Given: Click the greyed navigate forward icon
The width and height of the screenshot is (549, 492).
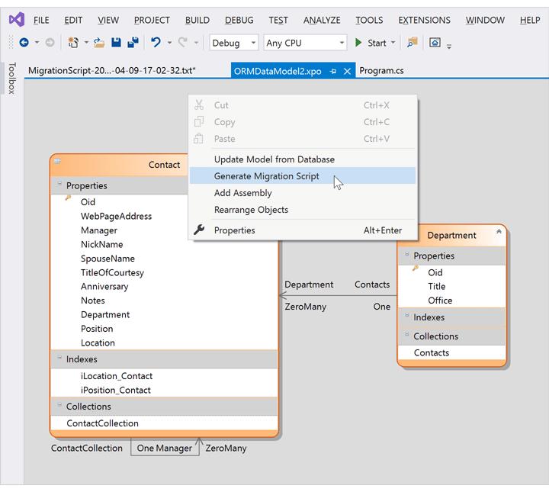Looking at the screenshot, I should click(50, 43).
